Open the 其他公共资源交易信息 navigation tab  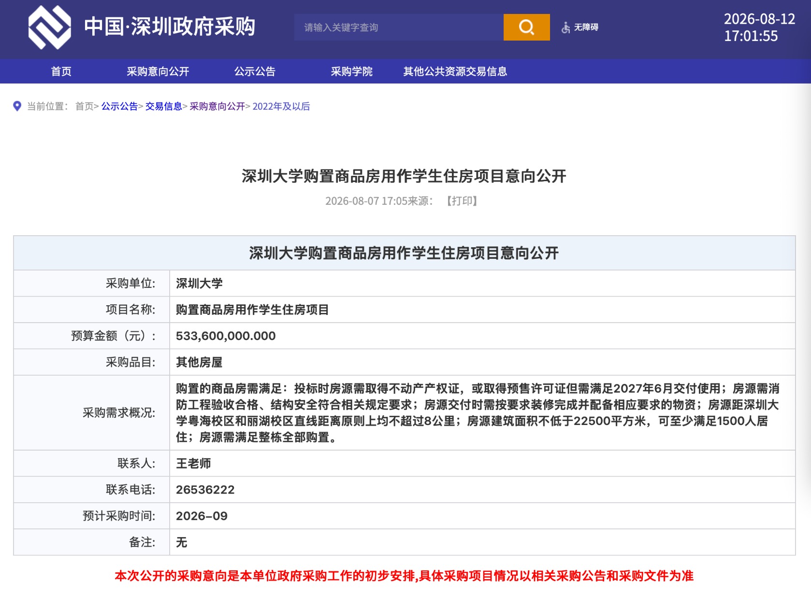point(455,71)
